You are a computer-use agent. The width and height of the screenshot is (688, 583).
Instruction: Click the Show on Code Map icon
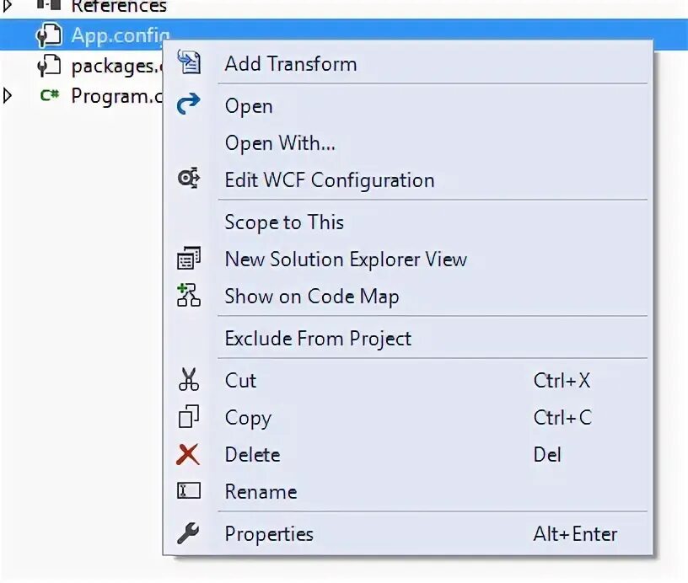click(x=189, y=295)
